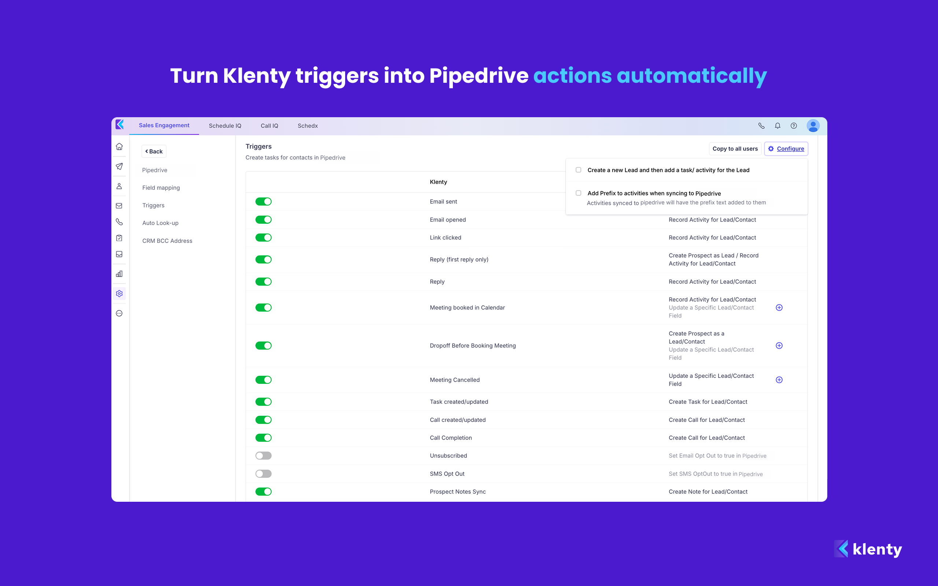Select the "Unsubscribed" trigger name
Image resolution: width=938 pixels, height=586 pixels.
click(448, 456)
